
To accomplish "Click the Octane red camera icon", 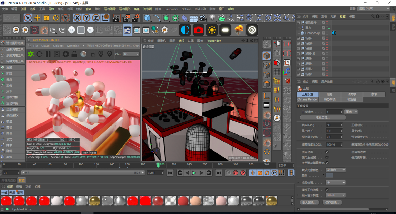I will (198, 30).
